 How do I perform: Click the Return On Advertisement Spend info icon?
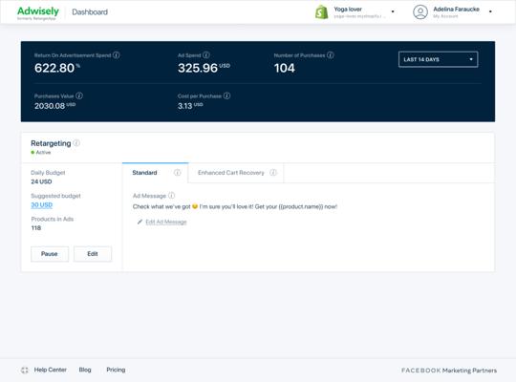point(117,55)
